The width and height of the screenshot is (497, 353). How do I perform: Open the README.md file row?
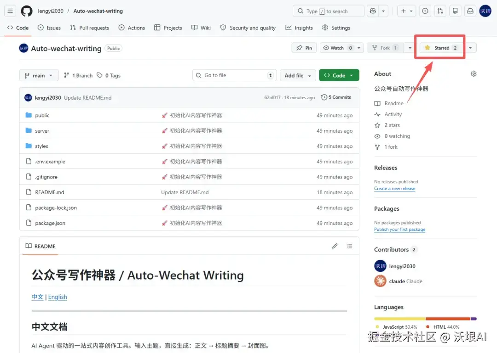pos(189,192)
